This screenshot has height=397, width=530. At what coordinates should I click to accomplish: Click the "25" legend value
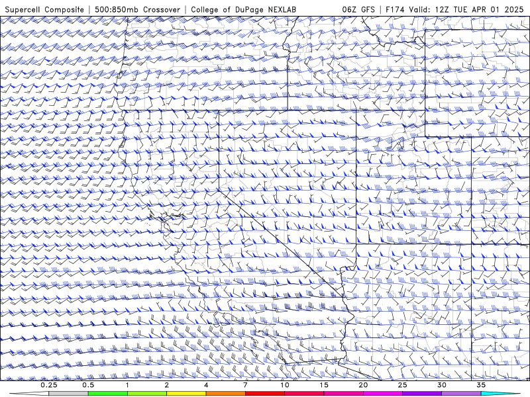(x=402, y=385)
